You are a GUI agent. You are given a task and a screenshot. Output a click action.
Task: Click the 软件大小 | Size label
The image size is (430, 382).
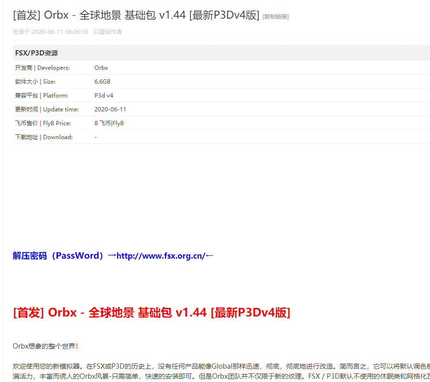coord(35,82)
